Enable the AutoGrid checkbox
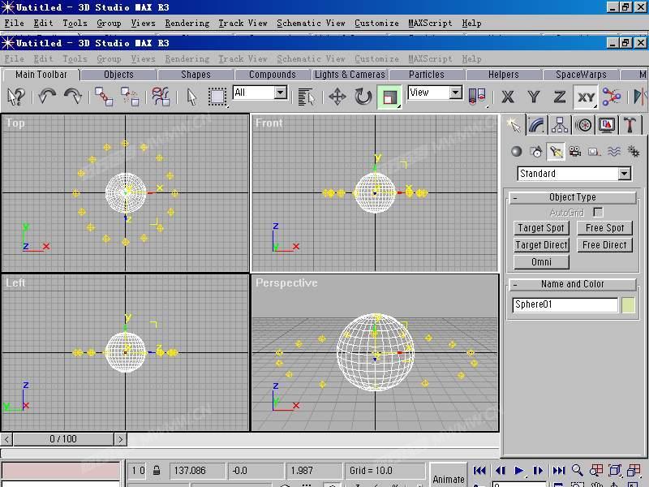The width and height of the screenshot is (649, 487). pyautogui.click(x=598, y=212)
